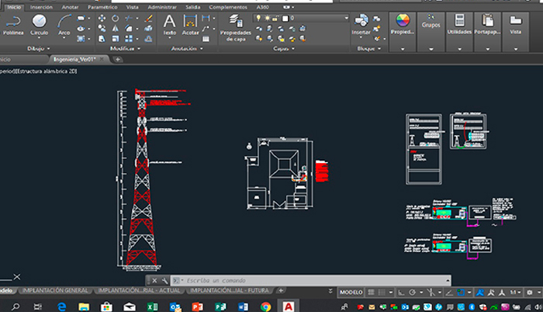Viewport: 543px width, 312px height.
Task: Switch to the Insertar ribbon tab
Action: pos(41,6)
